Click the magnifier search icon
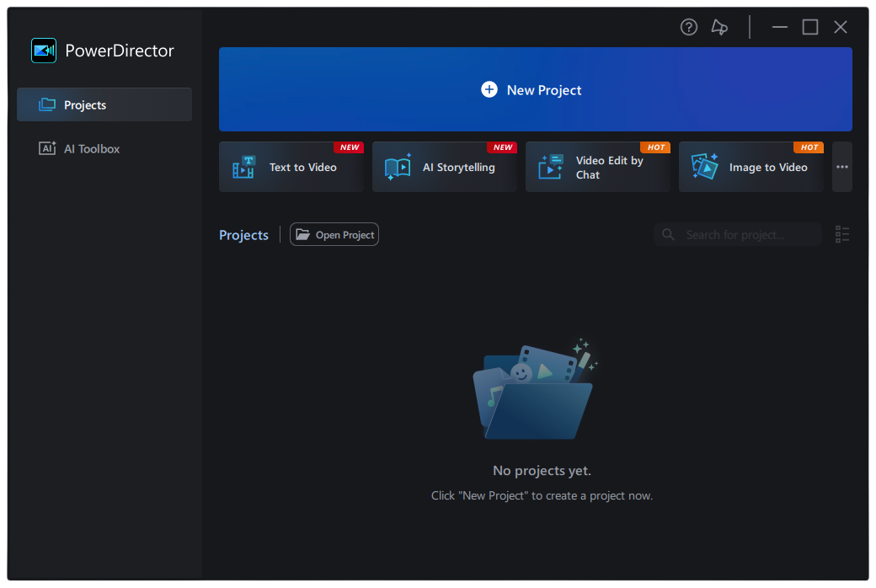 668,235
